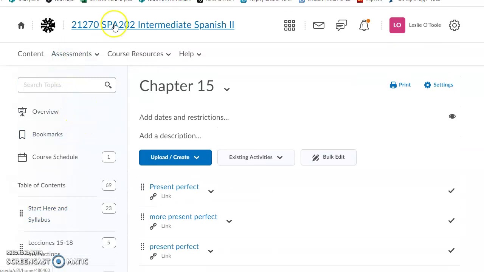Click the course logo starburst icon
The image size is (484, 272).
[x=48, y=25]
